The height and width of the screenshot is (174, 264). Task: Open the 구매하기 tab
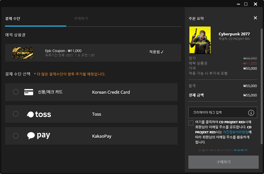tap(81, 18)
